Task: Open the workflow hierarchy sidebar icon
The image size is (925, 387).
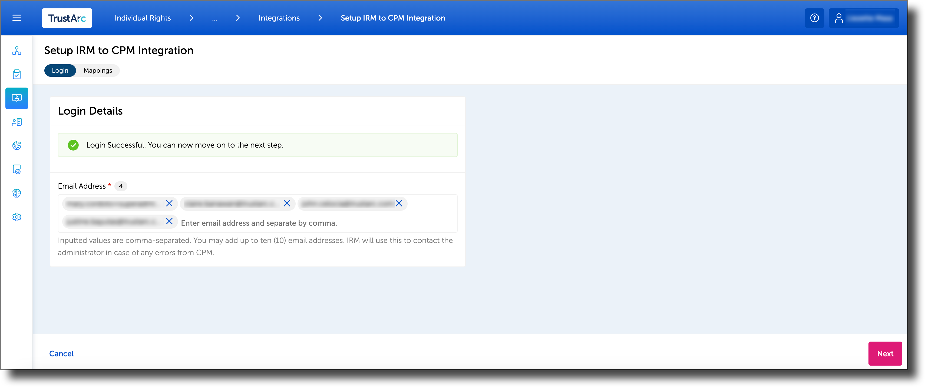Action: (16, 51)
